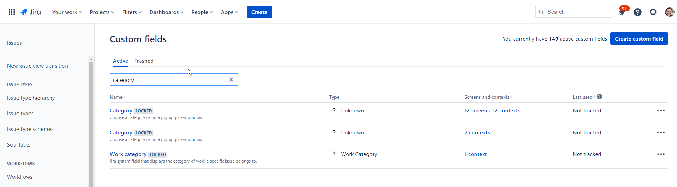677x187 pixels.
Task: Open the first Category field link
Action: pos(121,111)
